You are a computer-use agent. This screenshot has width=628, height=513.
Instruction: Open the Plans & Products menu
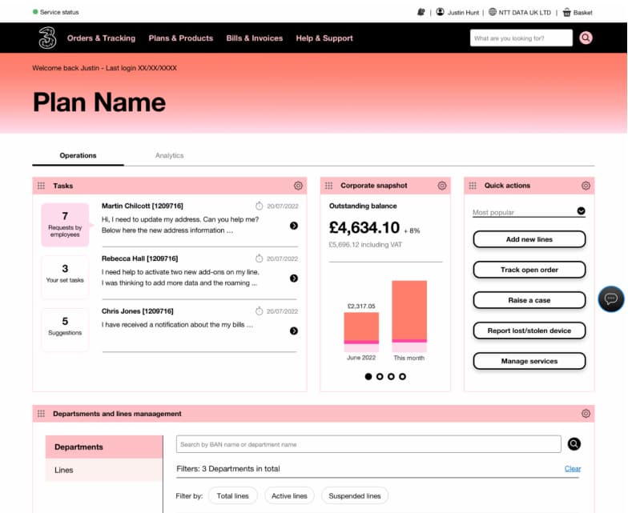coord(181,38)
